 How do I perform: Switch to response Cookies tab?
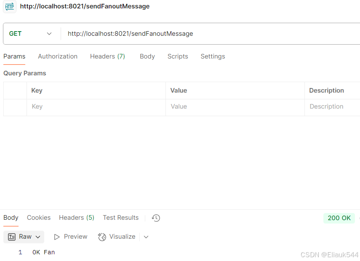(39, 218)
